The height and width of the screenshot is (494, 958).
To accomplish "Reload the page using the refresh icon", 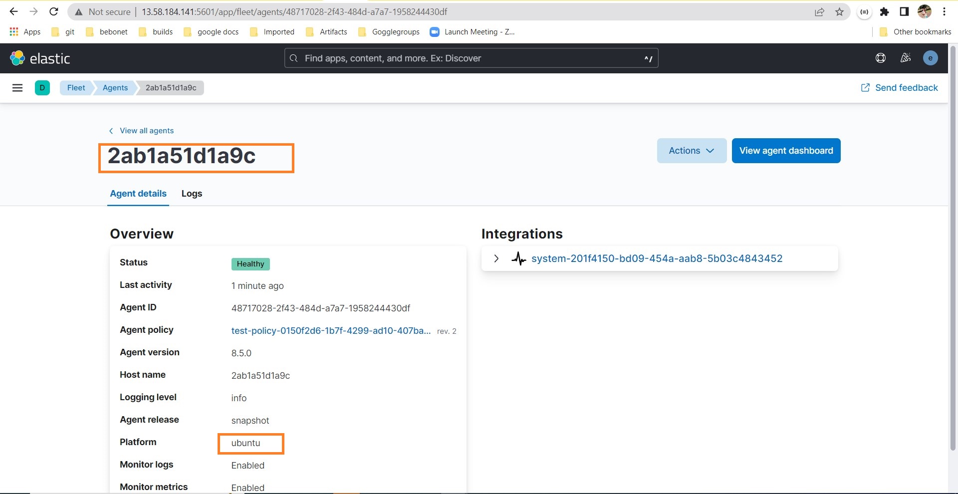I will [53, 11].
